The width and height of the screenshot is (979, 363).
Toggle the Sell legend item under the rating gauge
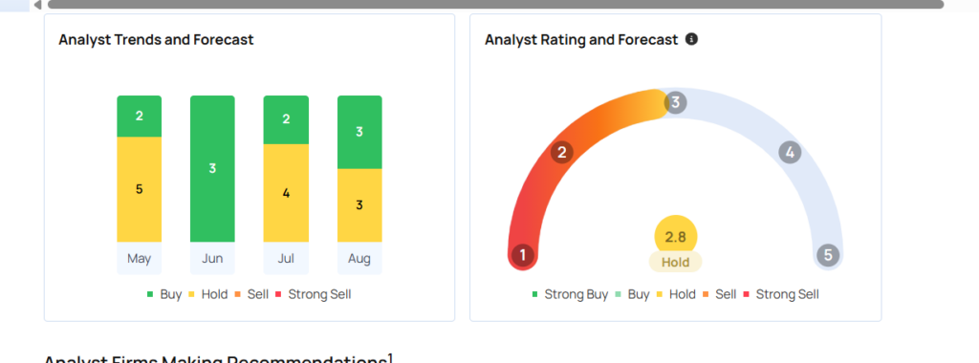click(719, 294)
